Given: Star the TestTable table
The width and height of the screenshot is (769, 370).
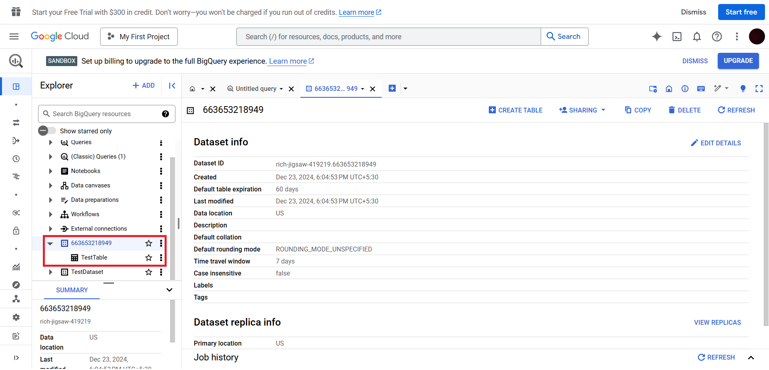Looking at the screenshot, I should (149, 257).
